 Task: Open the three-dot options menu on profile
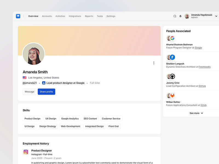coord(154,63)
